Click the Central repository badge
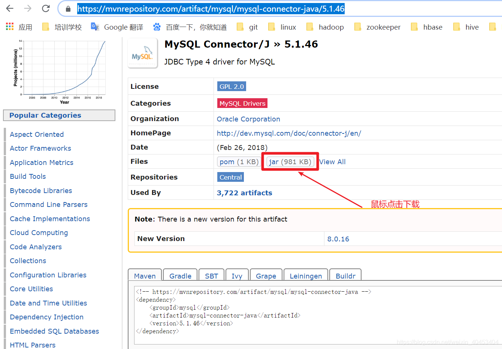This screenshot has height=349, width=502. click(231, 177)
